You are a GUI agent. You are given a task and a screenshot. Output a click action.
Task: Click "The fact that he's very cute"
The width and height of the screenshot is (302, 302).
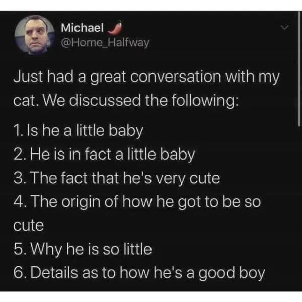coord(116,178)
